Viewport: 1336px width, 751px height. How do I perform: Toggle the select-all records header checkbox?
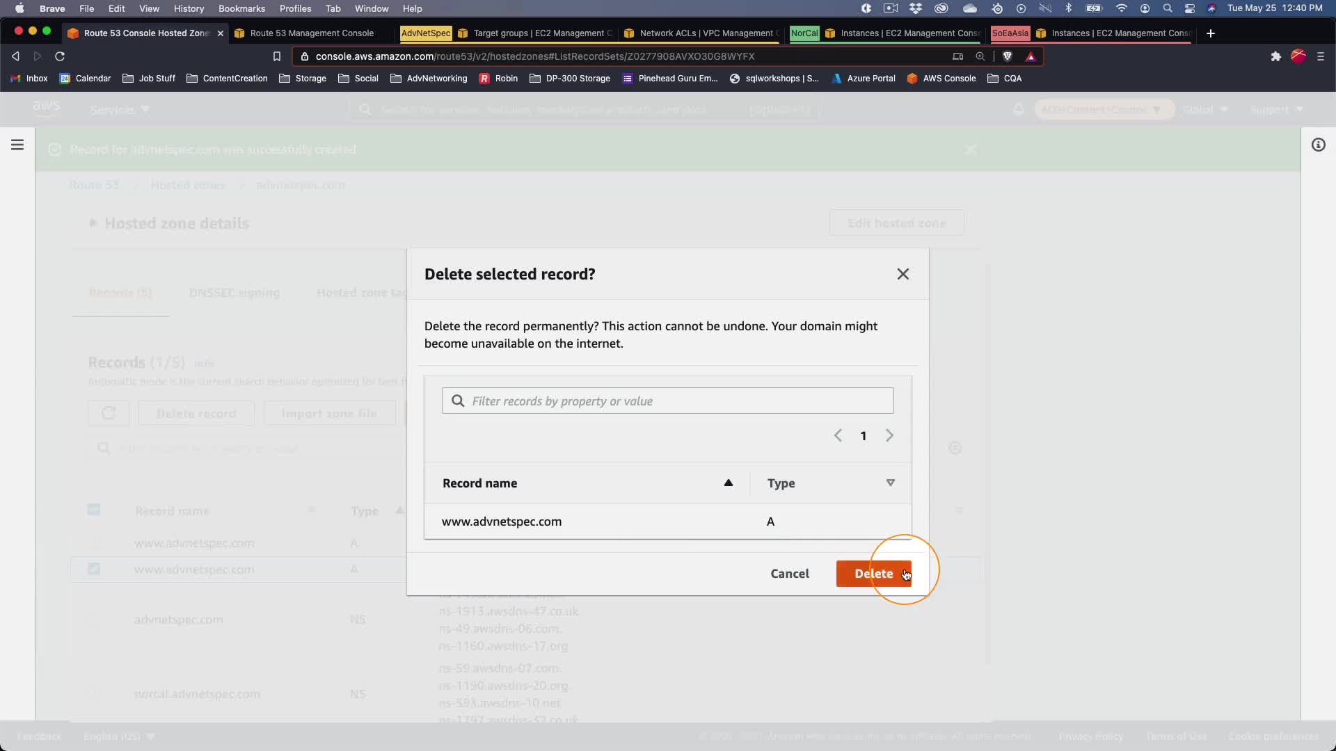[x=94, y=510]
